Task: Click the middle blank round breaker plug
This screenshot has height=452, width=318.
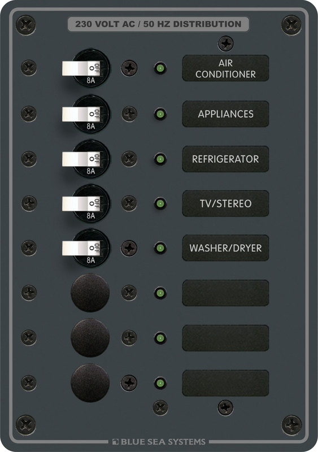Action: pos(90,338)
